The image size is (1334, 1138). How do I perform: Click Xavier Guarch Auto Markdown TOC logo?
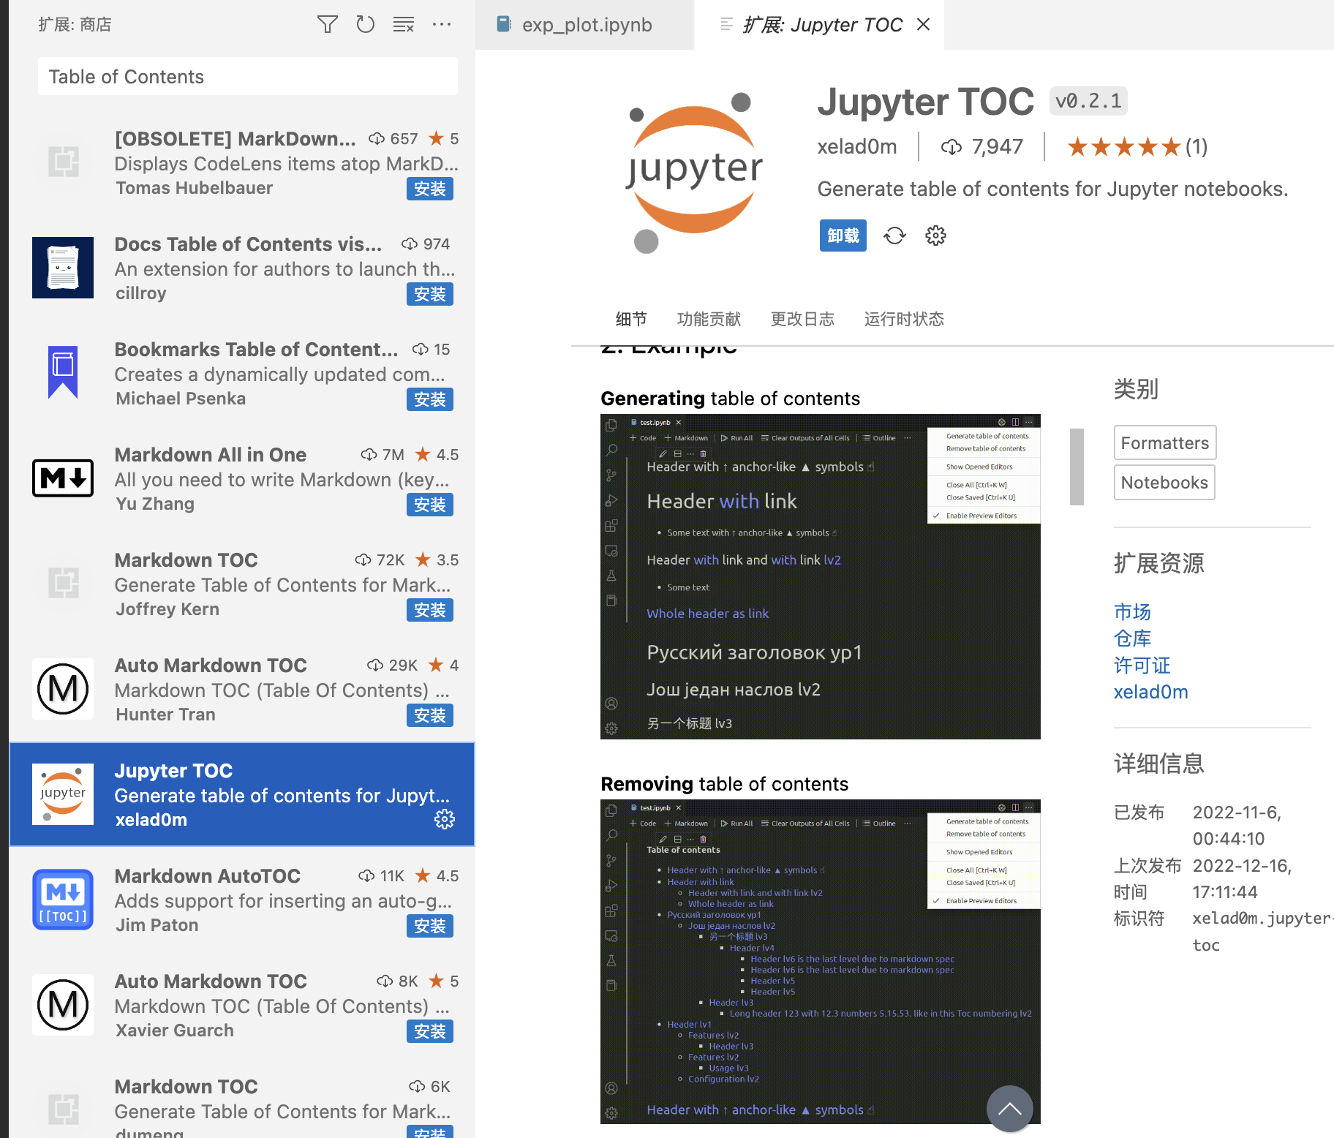63,1005
